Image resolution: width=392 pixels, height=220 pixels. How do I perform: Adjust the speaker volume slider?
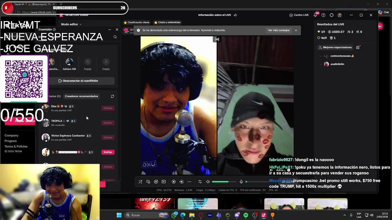[224, 182]
